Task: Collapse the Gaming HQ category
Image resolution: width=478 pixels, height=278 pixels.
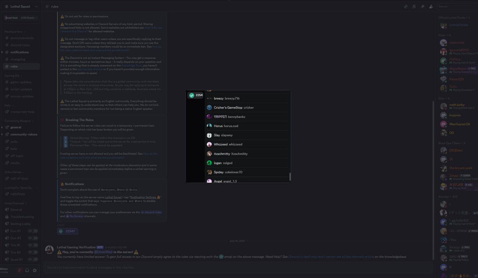Action: pyautogui.click(x=12, y=75)
